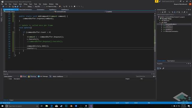
Task: Click the Property Pages wrench in Properties
Action: pos(163,68)
